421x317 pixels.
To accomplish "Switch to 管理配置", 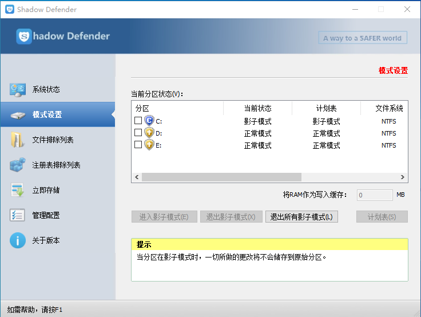I will (x=58, y=215).
